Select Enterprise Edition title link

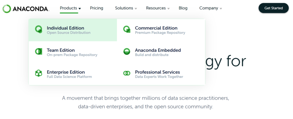(x=66, y=72)
